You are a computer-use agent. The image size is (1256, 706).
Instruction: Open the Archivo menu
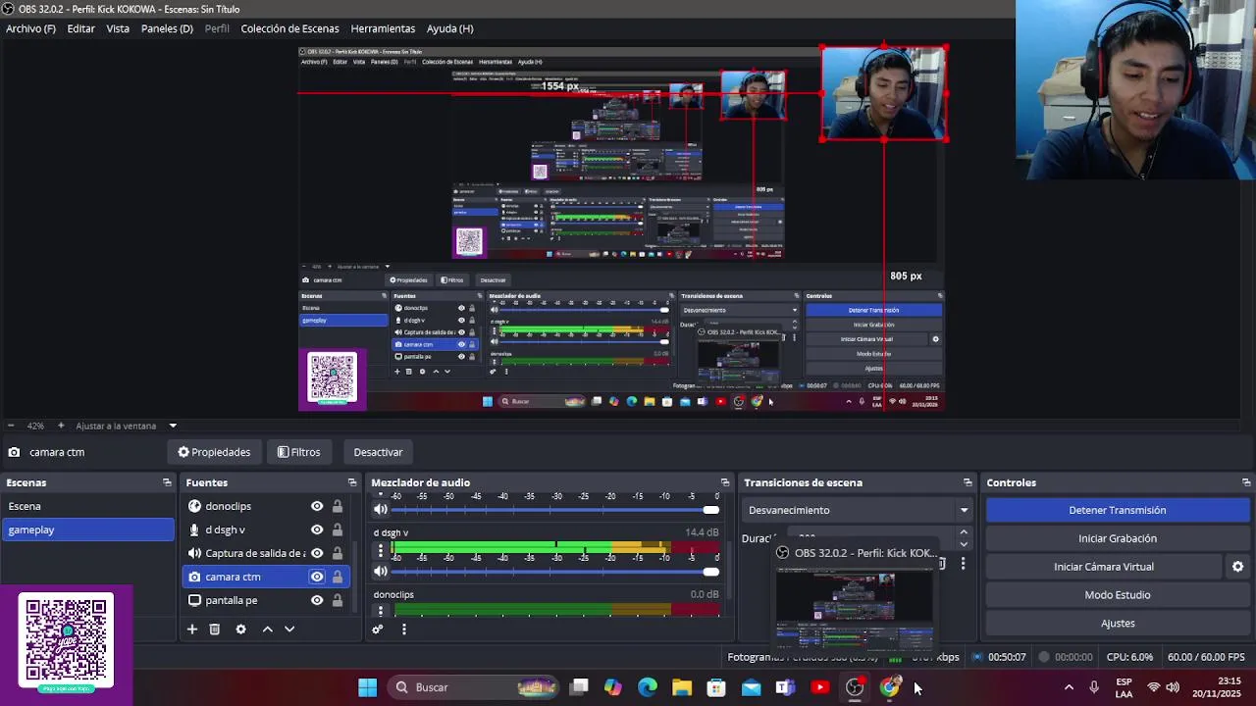pos(30,28)
